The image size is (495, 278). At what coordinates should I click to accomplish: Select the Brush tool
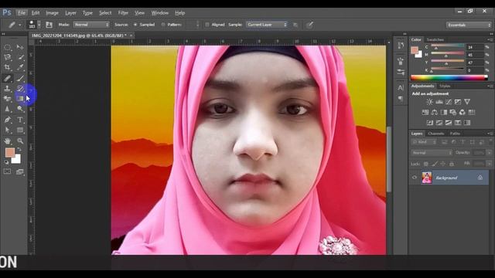pos(20,78)
